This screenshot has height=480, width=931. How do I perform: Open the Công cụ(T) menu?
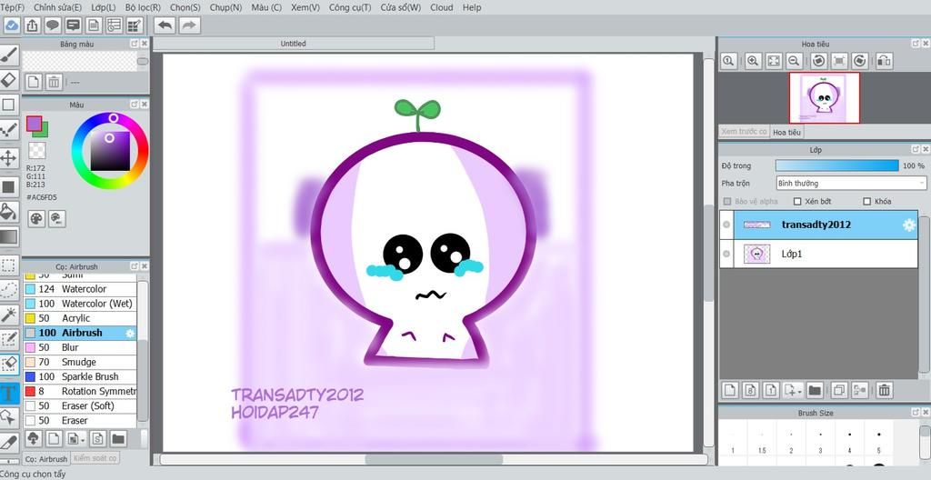tap(350, 7)
